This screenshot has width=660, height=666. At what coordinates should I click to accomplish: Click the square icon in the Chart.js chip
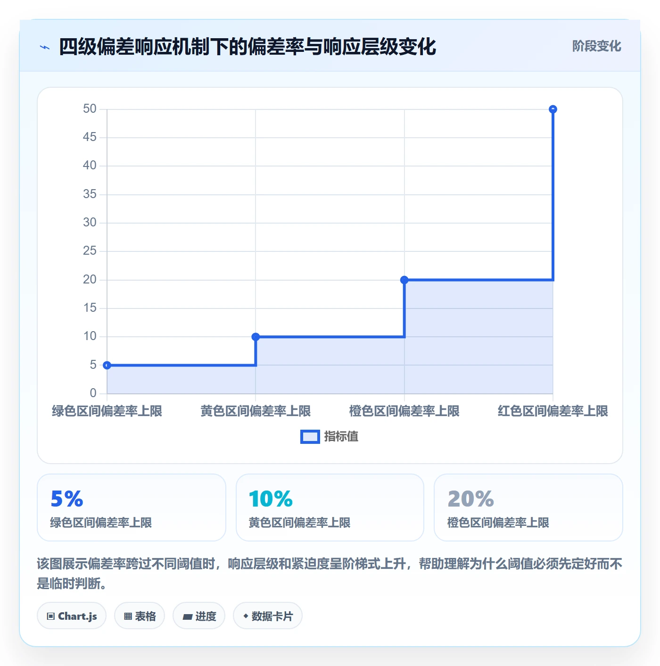click(x=51, y=616)
